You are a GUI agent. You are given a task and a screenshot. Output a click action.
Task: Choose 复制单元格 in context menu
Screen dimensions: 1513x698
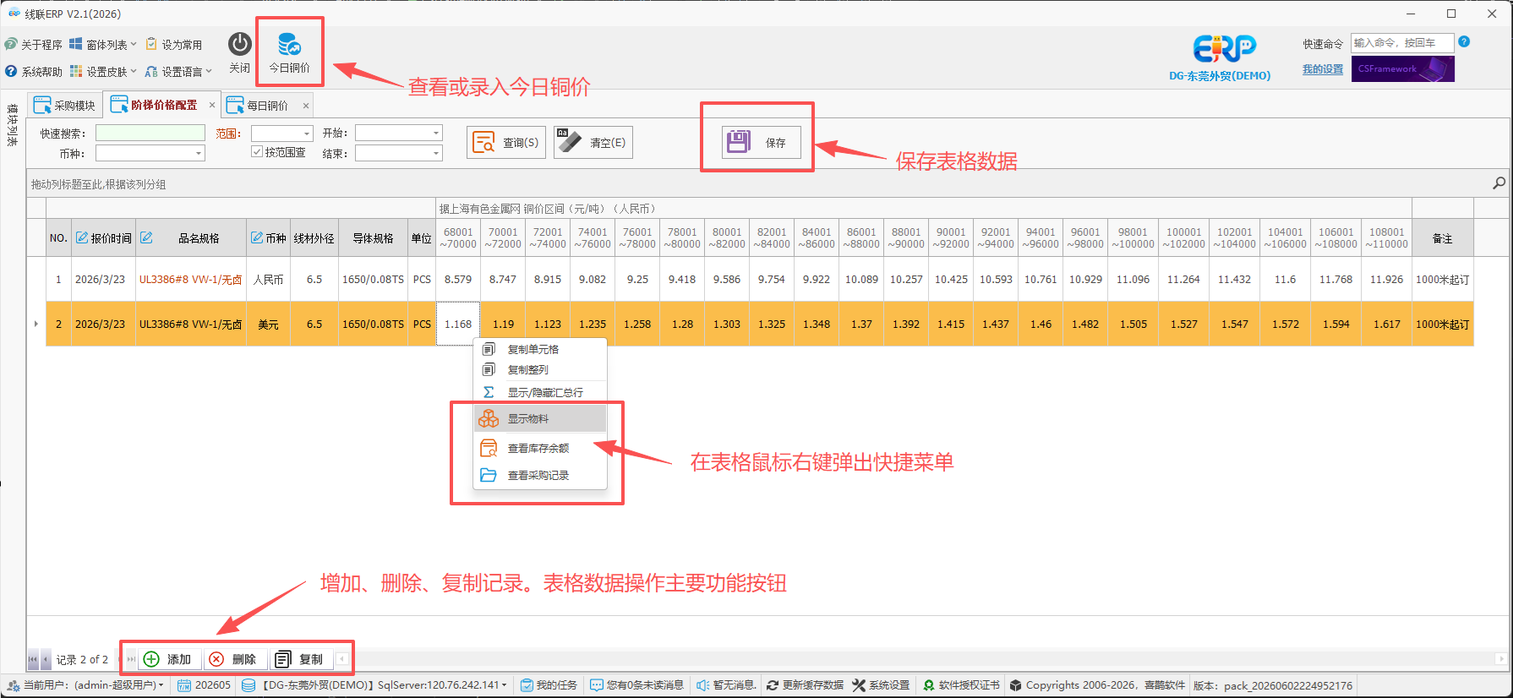point(540,349)
